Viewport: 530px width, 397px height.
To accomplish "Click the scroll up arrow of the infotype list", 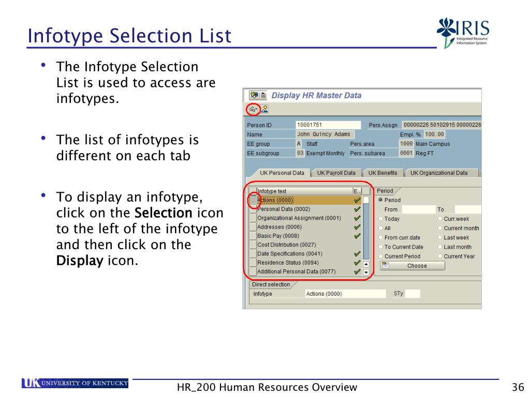I will tap(366, 264).
